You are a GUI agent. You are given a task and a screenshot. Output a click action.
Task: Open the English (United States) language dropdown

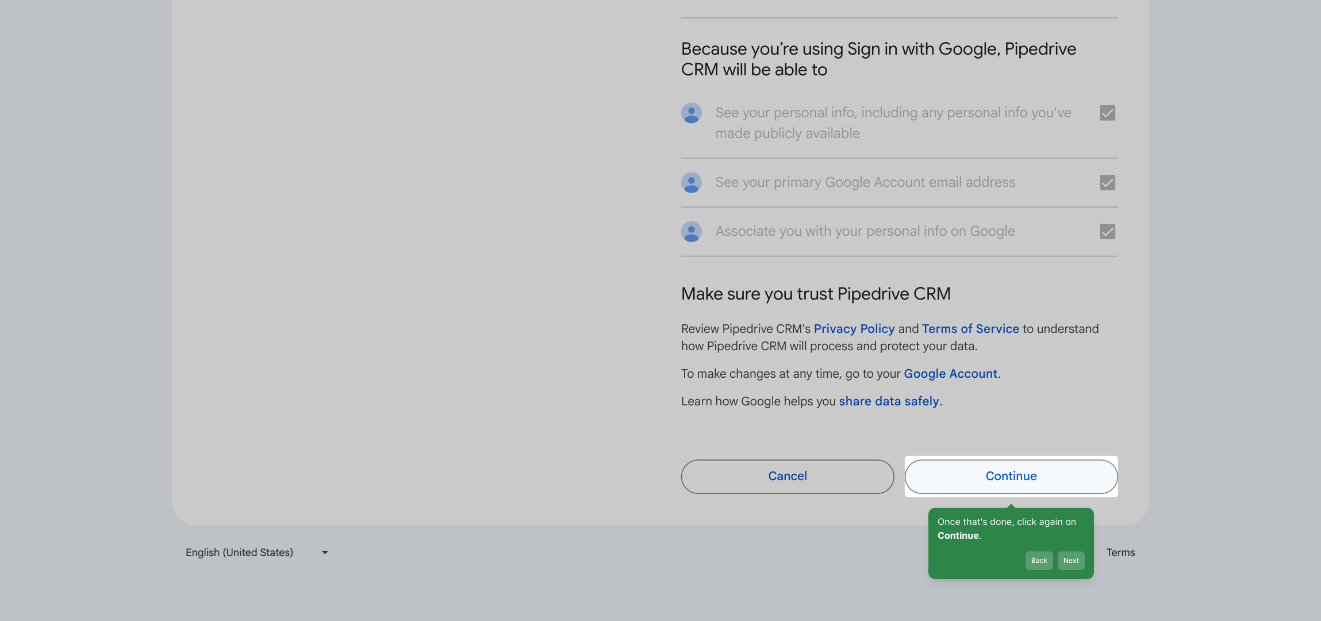click(256, 553)
